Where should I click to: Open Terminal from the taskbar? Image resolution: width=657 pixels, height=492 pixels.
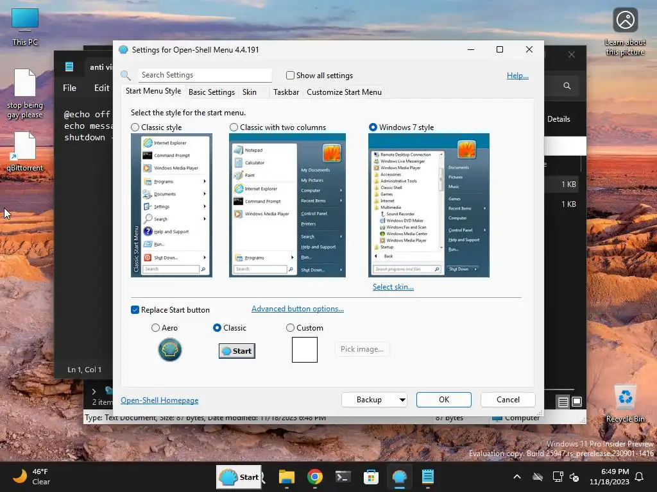[x=343, y=477]
